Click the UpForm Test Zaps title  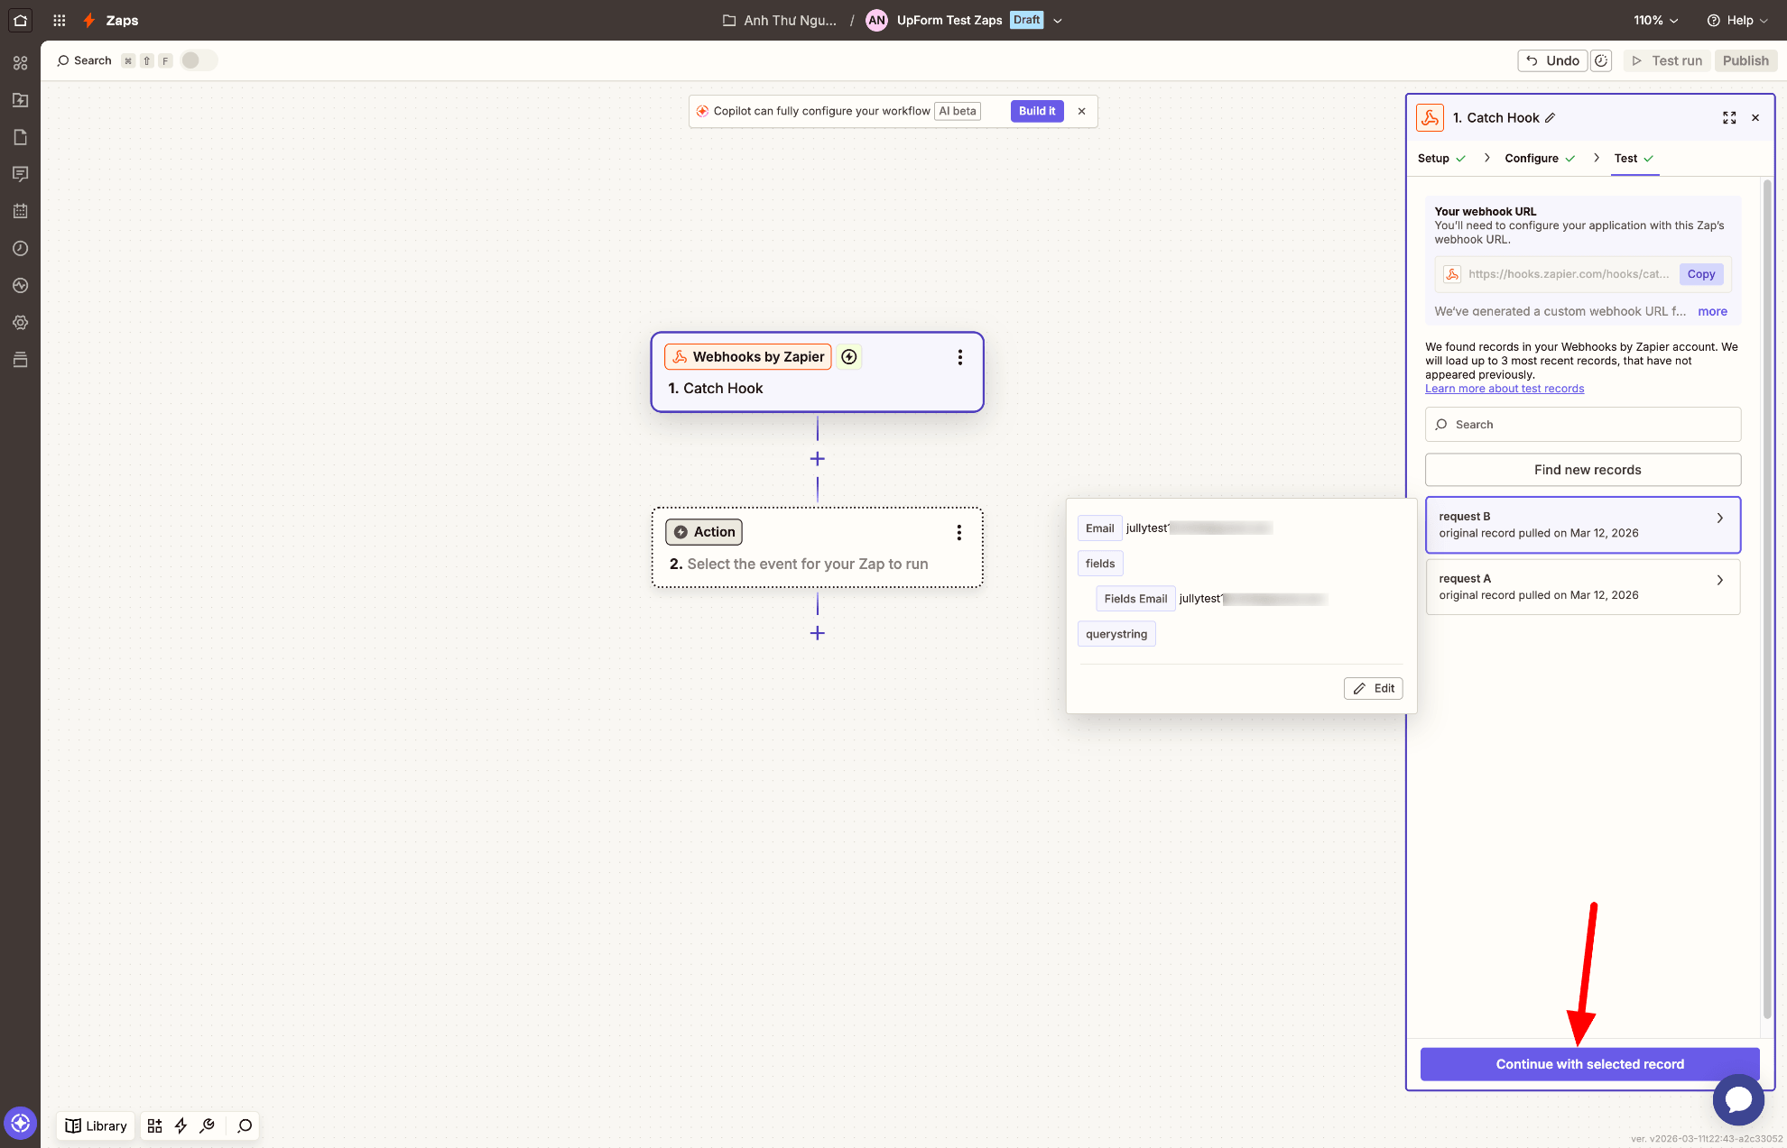click(x=949, y=20)
